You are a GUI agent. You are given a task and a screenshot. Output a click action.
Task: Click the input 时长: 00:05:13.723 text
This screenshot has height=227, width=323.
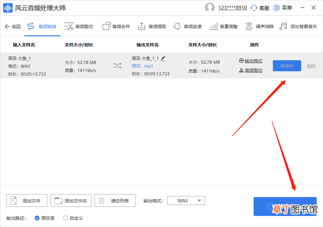click(27, 74)
